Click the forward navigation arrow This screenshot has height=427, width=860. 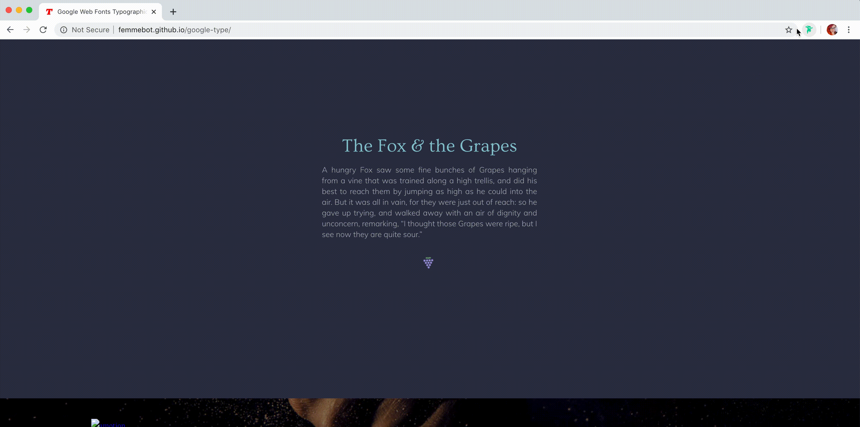(27, 30)
